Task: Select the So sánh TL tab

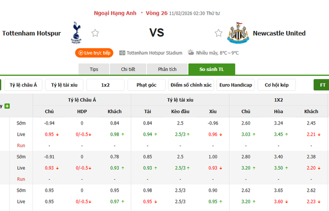Action: [x=211, y=69]
